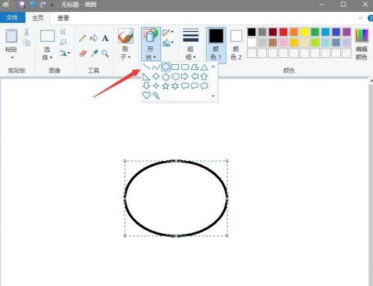Click the Save icon in title bar

tap(22, 4)
